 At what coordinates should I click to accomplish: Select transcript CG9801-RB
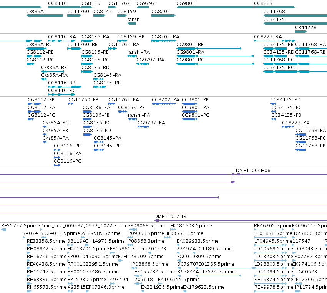coord(209,48)
